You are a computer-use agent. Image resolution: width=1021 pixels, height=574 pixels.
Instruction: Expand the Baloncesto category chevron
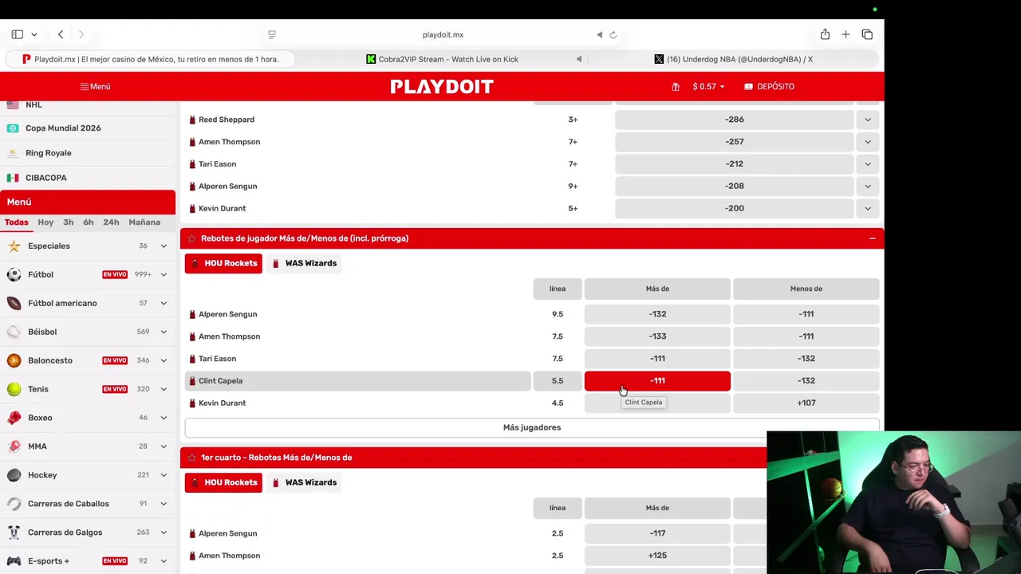tap(164, 360)
